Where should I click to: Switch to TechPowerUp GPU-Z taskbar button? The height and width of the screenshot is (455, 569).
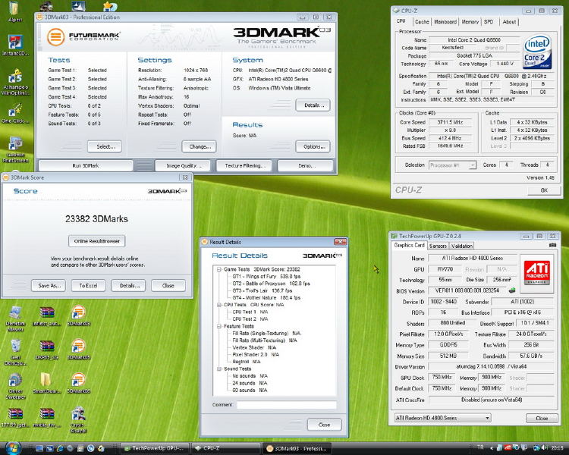(x=156, y=448)
